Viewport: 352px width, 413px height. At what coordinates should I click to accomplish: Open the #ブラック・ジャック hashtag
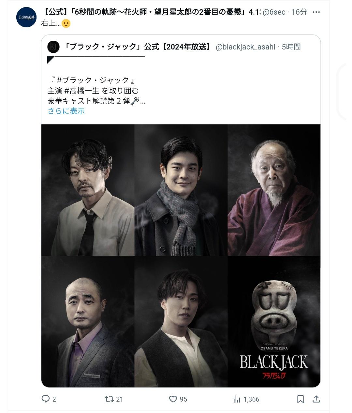93,80
